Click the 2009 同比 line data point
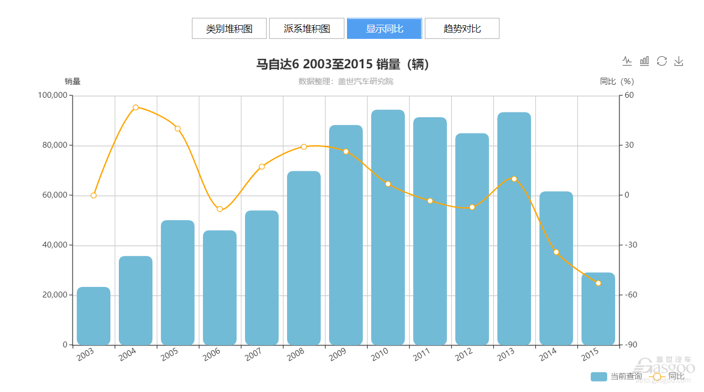The width and height of the screenshot is (704, 392). (346, 151)
